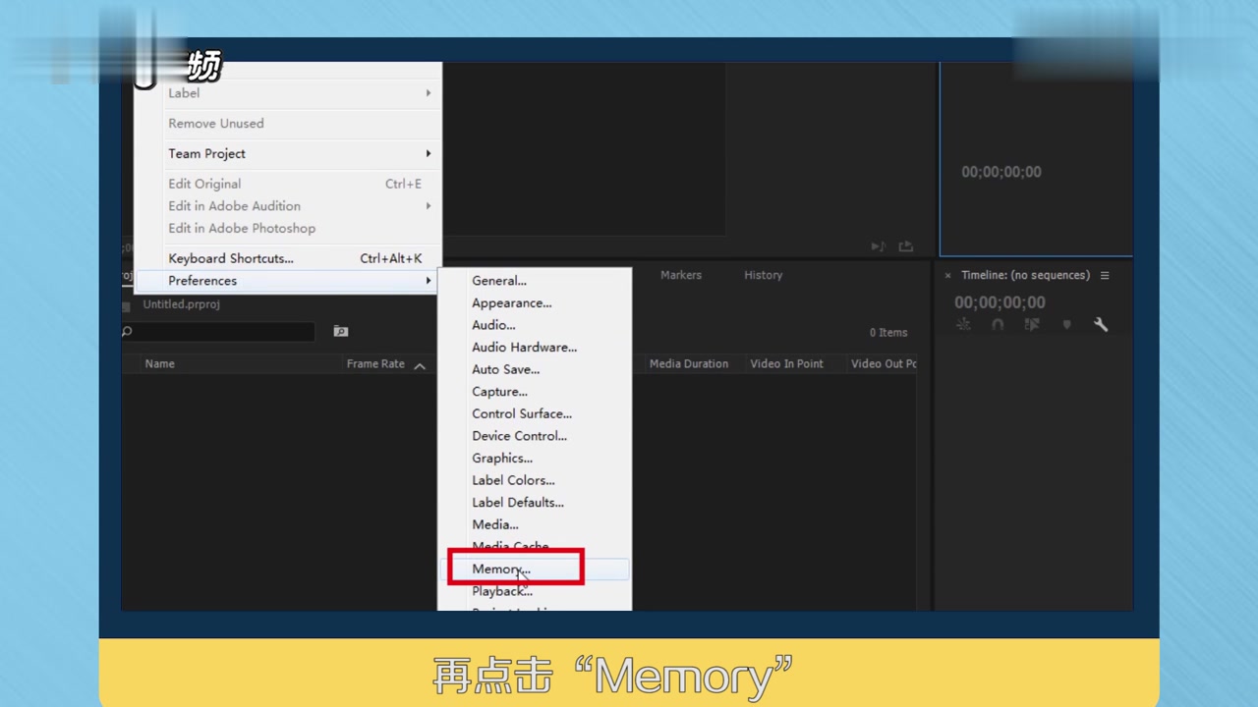The width and height of the screenshot is (1258, 707).
Task: Close the Timeline panel with the x
Action: pyautogui.click(x=948, y=276)
